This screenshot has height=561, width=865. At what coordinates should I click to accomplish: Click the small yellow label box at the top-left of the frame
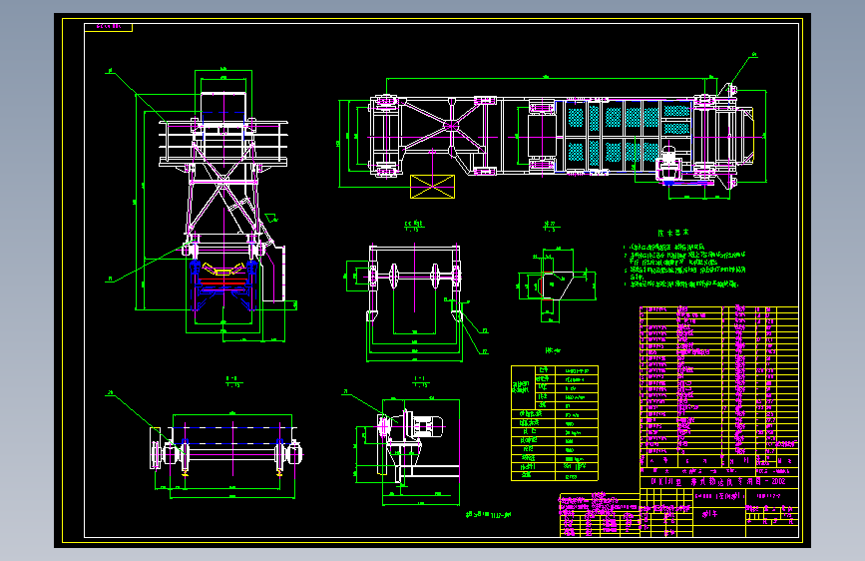108,27
